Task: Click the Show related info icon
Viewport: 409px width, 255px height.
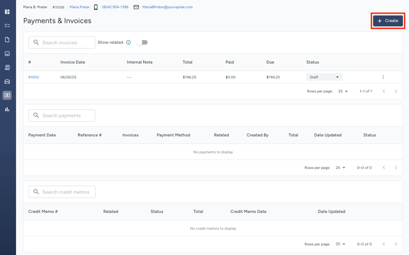Action: tap(128, 43)
